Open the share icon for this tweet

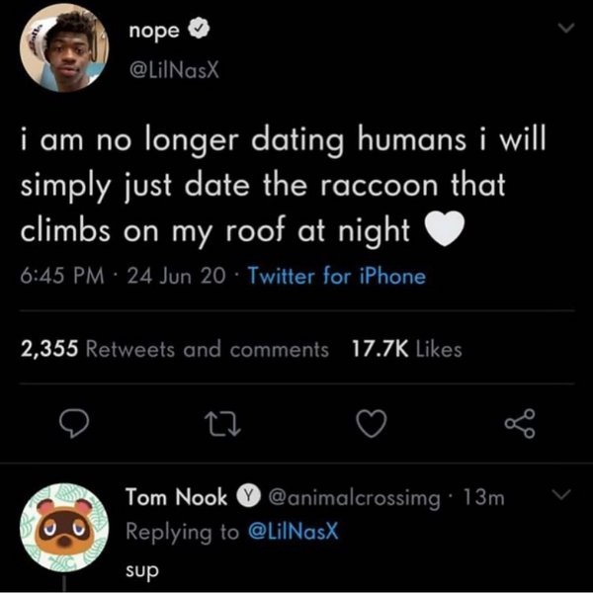[519, 426]
